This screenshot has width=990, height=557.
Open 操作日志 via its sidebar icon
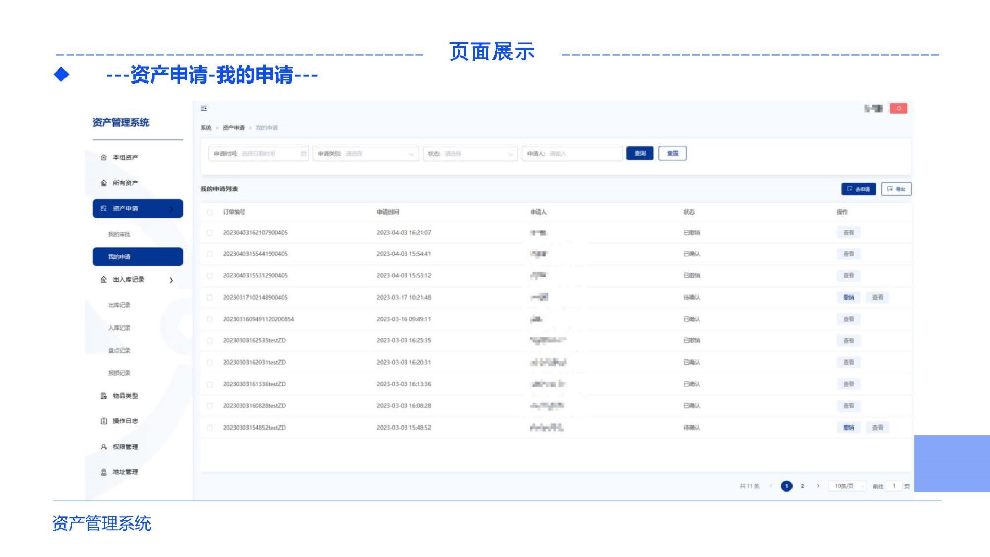click(x=104, y=421)
